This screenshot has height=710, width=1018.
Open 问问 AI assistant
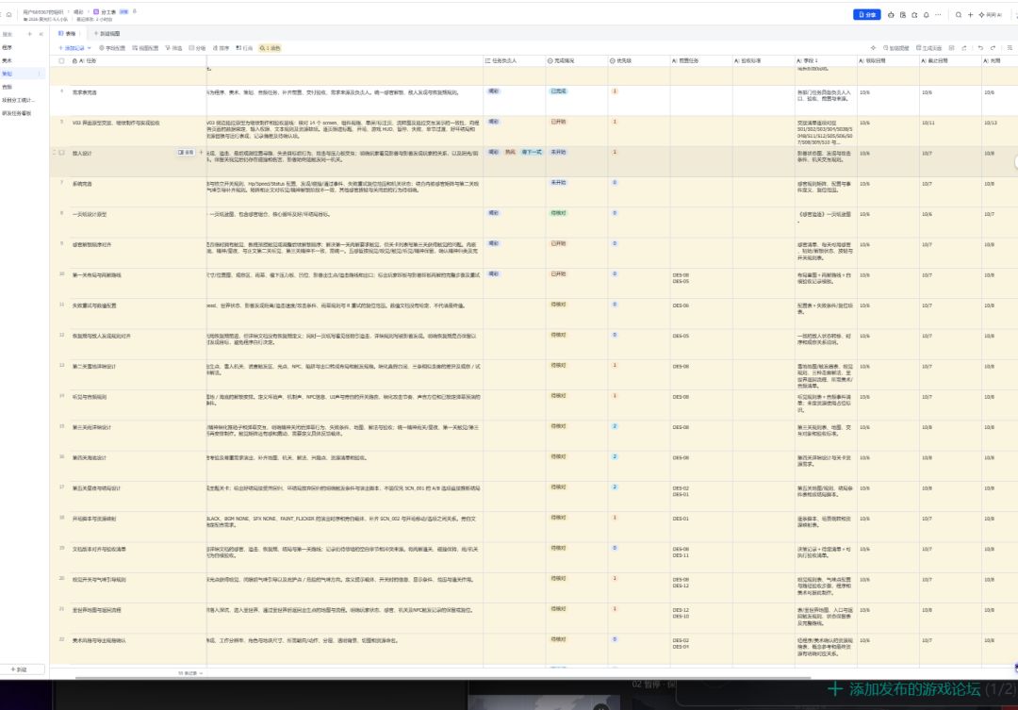tap(990, 14)
